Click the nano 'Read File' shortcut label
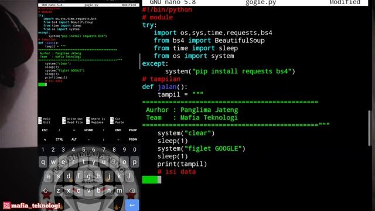This screenshot has height=211, width=375. (74, 122)
